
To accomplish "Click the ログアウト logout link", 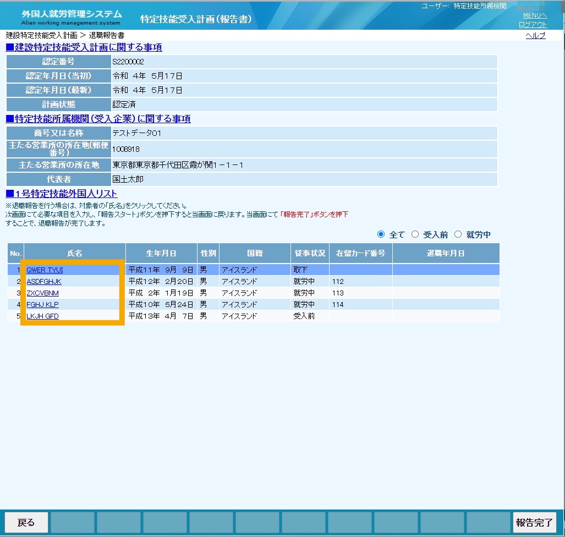I will click(533, 25).
